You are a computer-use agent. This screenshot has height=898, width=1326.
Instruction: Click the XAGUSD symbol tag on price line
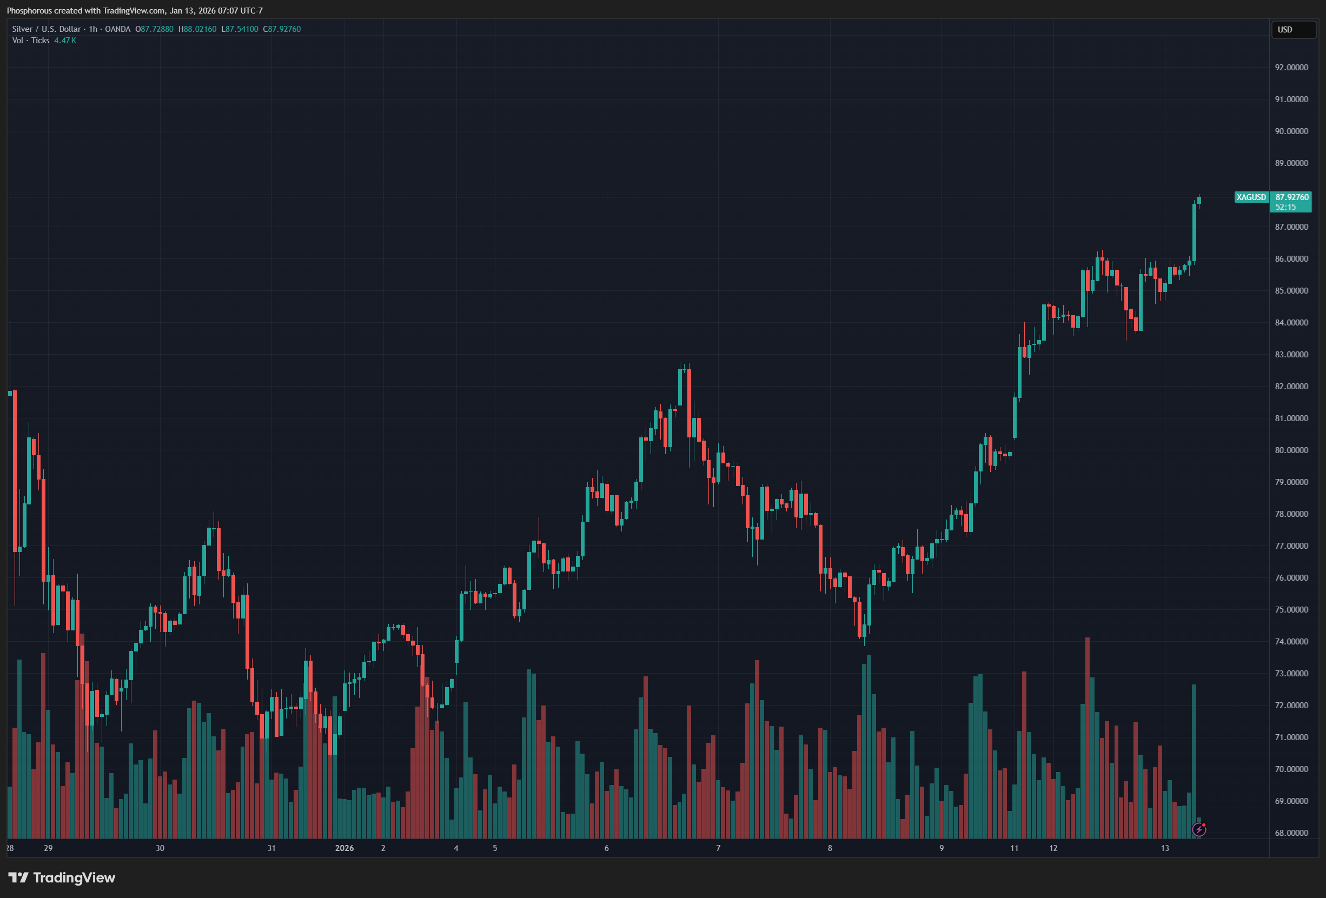point(1251,197)
